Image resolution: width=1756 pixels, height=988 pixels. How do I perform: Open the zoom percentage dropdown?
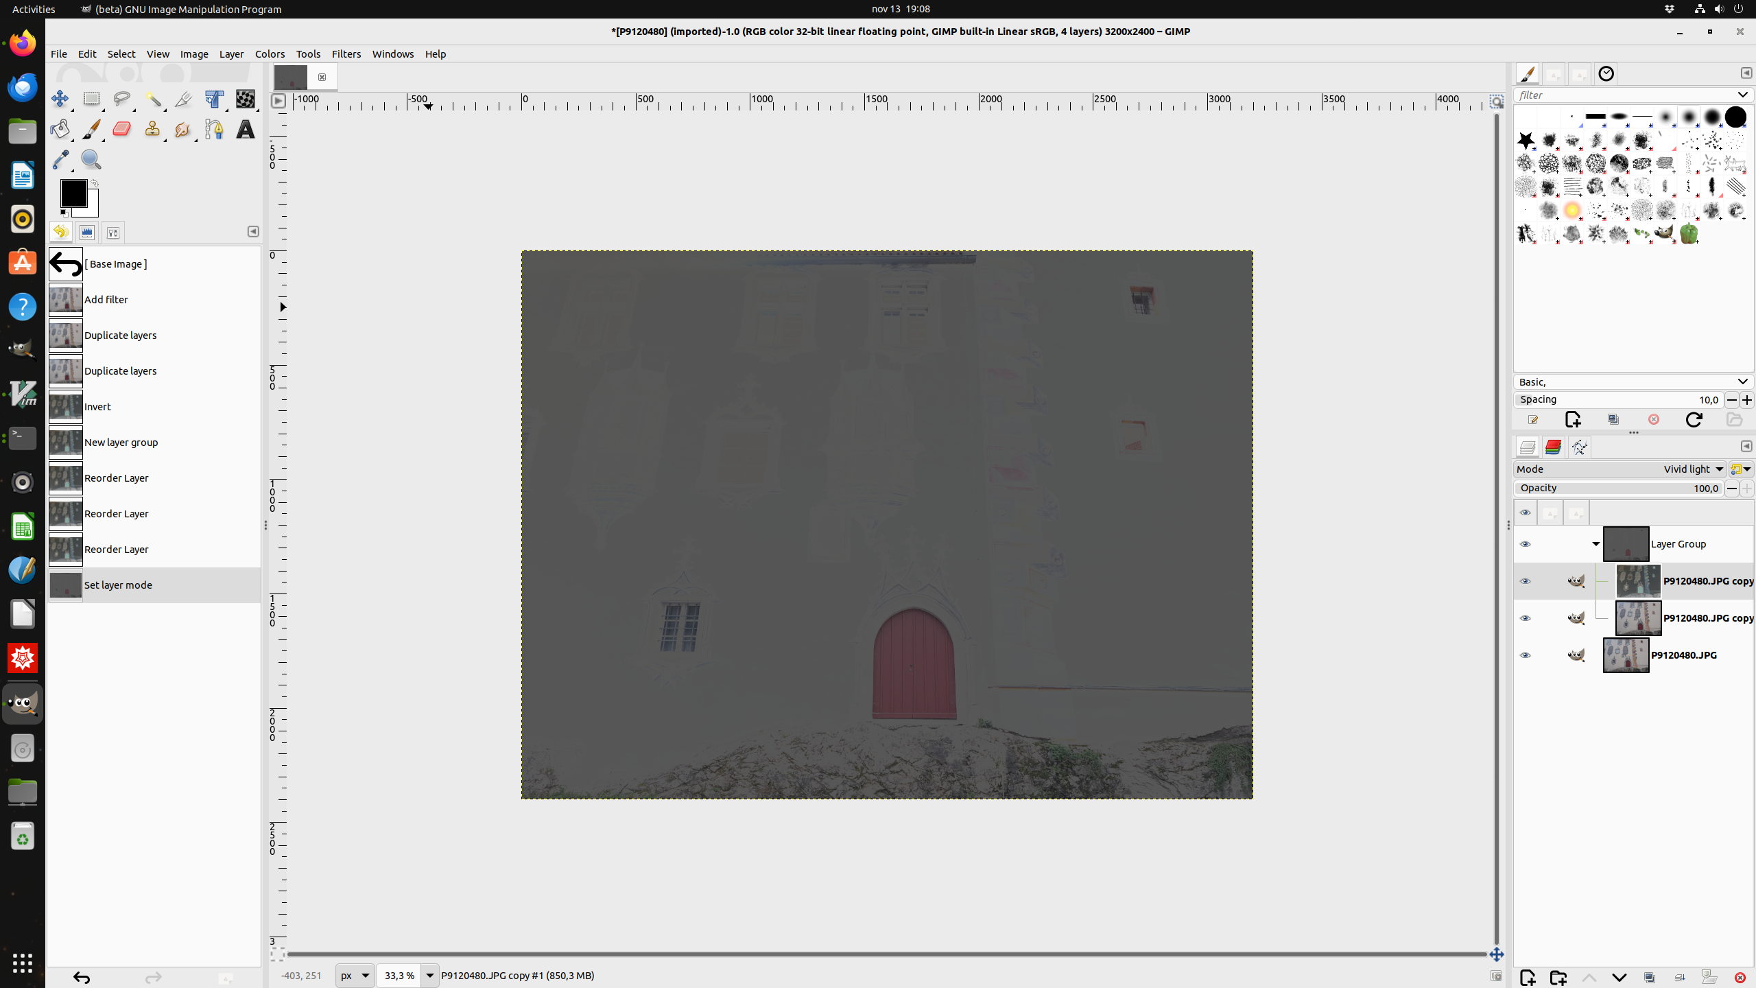pyautogui.click(x=429, y=975)
